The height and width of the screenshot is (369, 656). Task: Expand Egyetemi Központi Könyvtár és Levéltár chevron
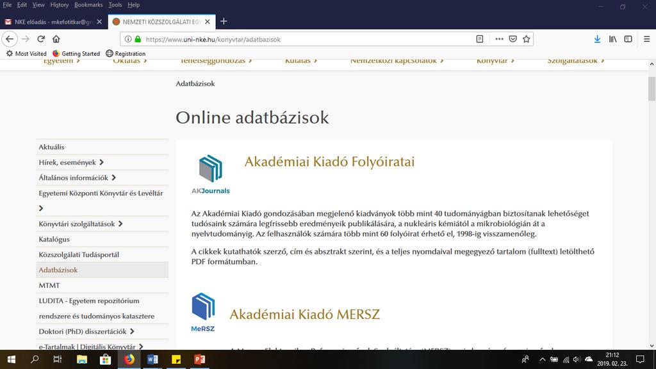click(40, 208)
